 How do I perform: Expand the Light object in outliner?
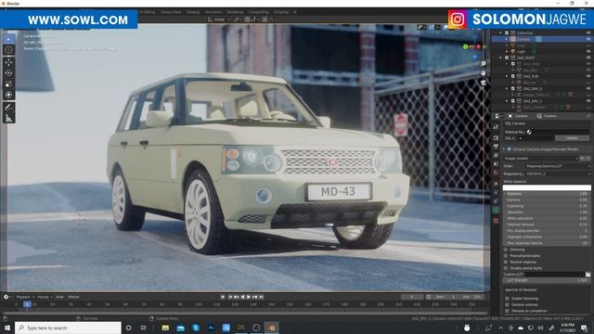507,52
